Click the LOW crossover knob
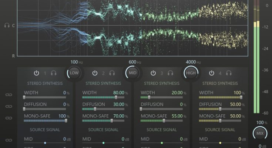The width and height of the screenshot is (272, 148). coord(74,73)
